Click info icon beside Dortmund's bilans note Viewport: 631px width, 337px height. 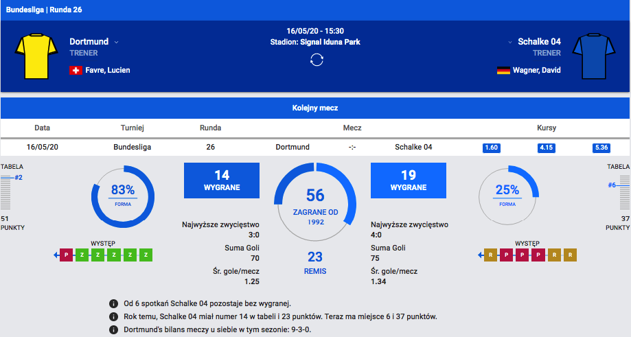tap(113, 329)
